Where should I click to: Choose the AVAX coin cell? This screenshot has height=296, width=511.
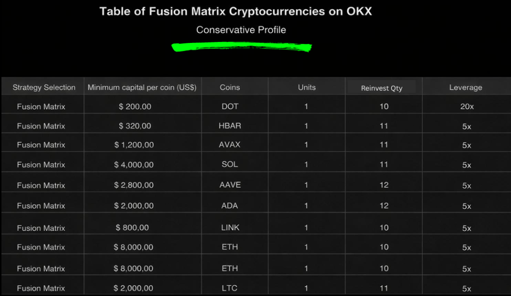coord(230,145)
